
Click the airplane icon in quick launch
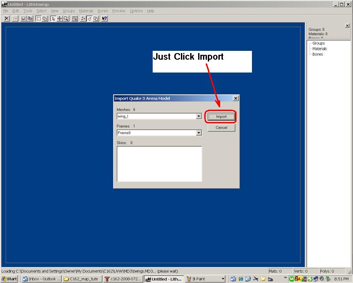coord(255,279)
